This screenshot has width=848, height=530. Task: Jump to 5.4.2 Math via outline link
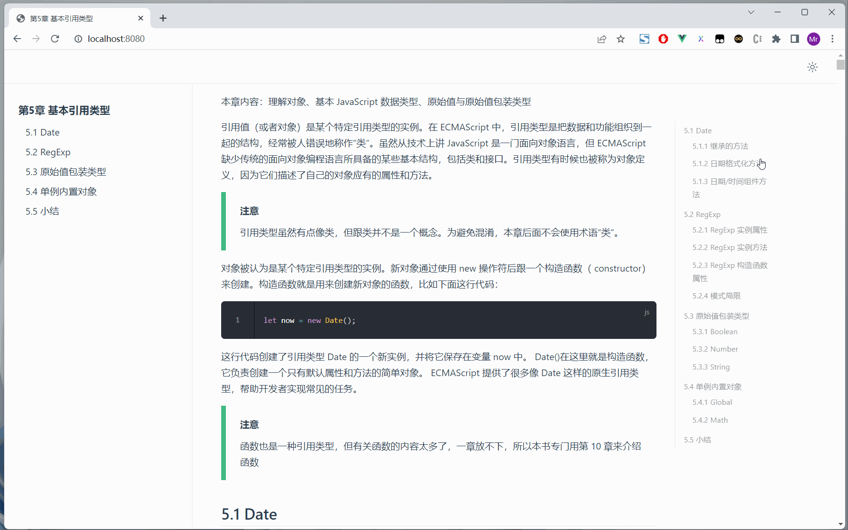pos(710,420)
